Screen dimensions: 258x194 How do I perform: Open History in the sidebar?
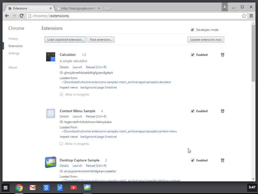[x=13, y=39]
